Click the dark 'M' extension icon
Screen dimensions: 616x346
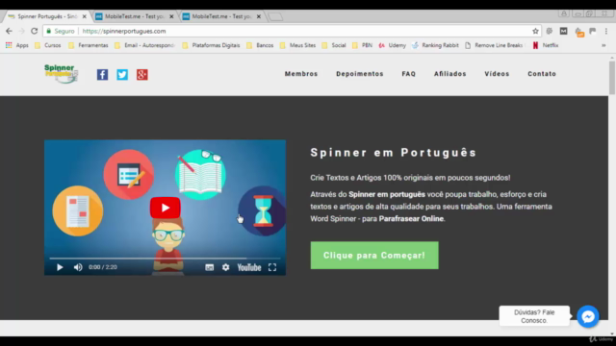(x=563, y=31)
